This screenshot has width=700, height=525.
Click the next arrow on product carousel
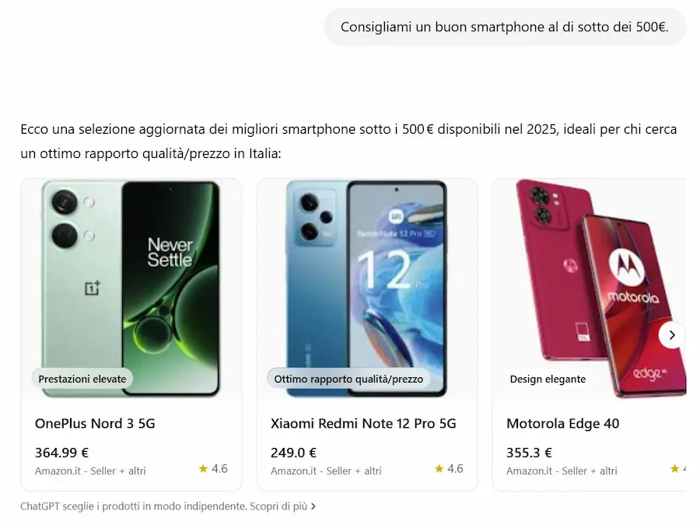pos(672,334)
